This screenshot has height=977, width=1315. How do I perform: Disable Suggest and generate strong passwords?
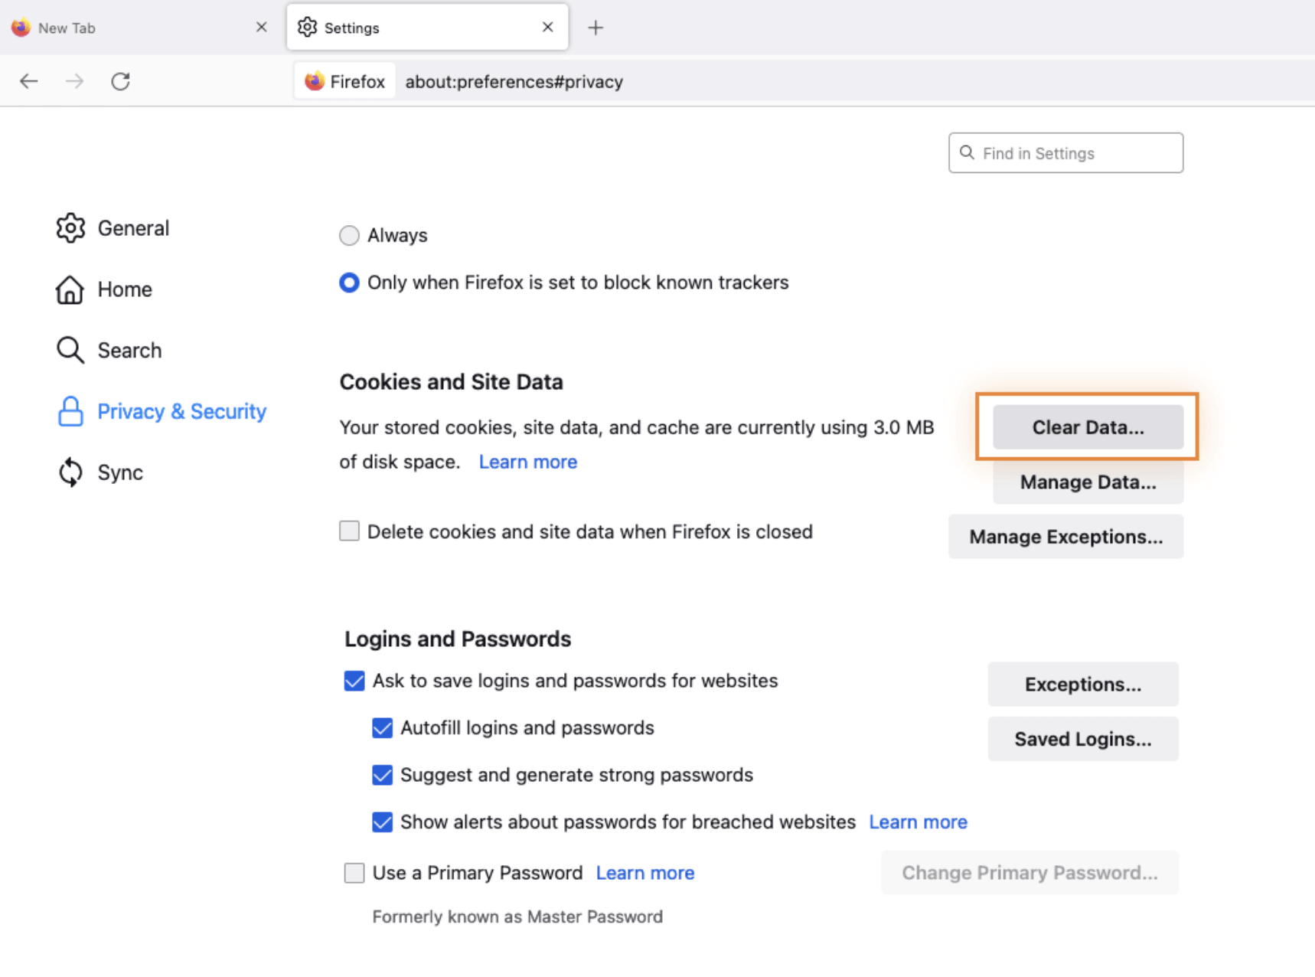(x=382, y=775)
